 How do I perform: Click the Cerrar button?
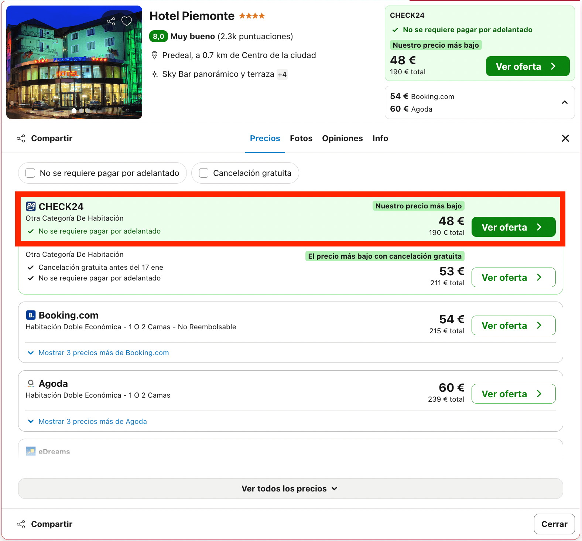(x=554, y=524)
